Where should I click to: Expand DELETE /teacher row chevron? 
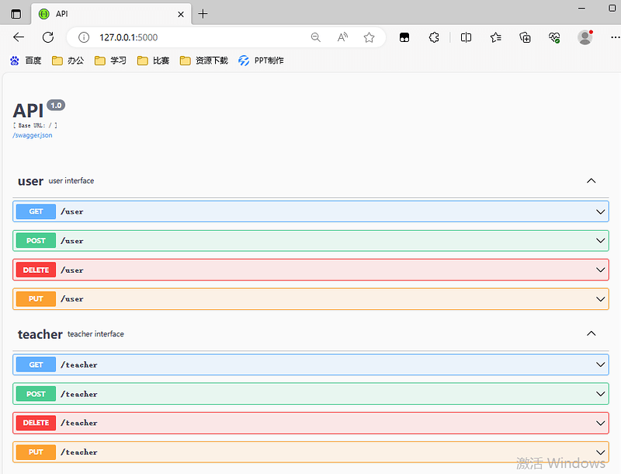pyautogui.click(x=600, y=423)
